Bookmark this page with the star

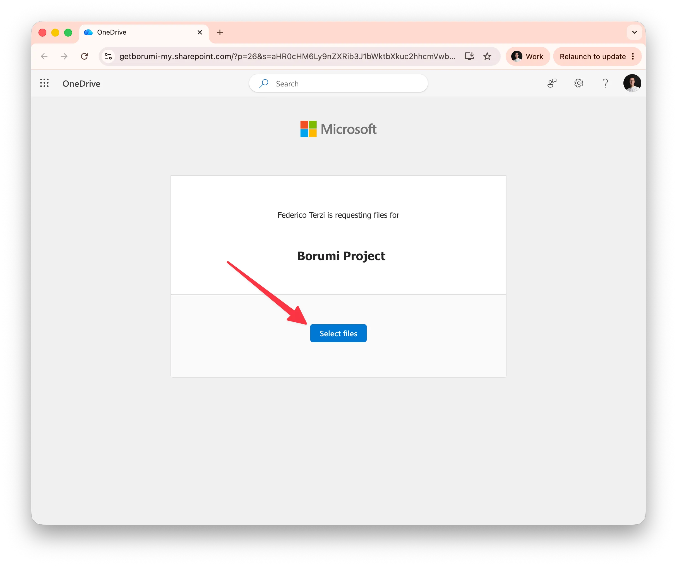point(487,56)
